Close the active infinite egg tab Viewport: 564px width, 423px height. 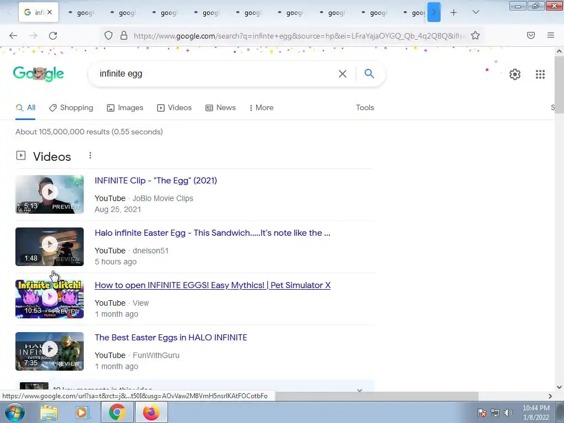tap(50, 12)
